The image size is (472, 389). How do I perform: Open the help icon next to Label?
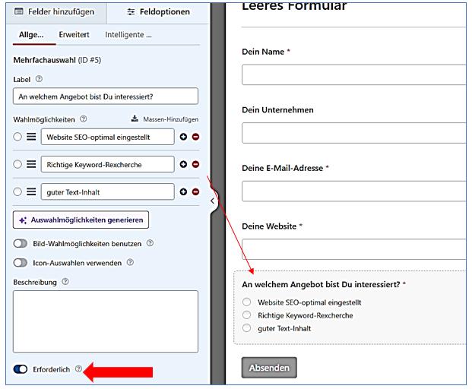coord(39,80)
